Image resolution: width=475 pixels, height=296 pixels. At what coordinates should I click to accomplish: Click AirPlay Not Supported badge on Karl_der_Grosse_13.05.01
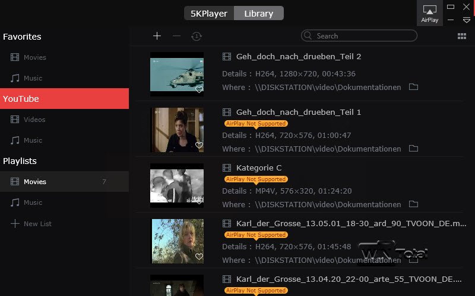click(256, 234)
